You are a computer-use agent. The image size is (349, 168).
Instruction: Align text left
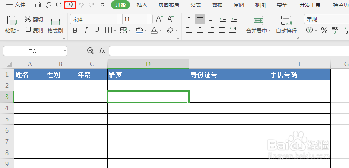(x=189, y=30)
